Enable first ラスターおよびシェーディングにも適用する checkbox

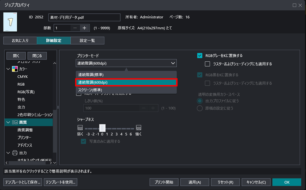208,64
